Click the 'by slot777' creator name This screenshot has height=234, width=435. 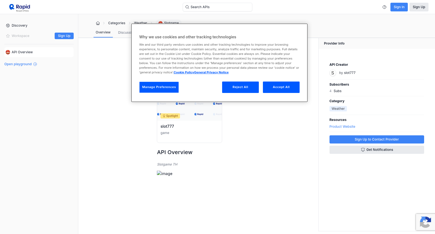tap(347, 73)
